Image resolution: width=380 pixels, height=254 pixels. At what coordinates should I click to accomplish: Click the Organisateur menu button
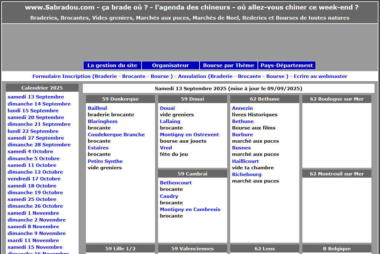170,65
